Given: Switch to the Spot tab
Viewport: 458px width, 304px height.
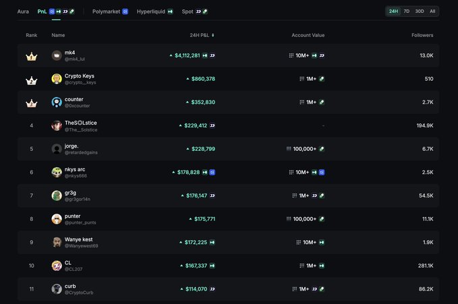Looking at the screenshot, I should point(188,11).
